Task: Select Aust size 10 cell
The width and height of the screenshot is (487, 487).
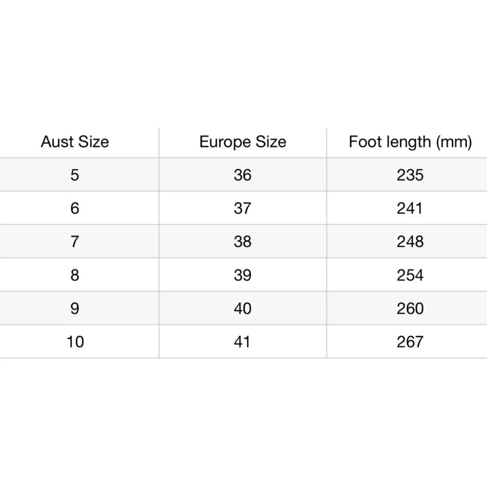Action: (x=75, y=342)
